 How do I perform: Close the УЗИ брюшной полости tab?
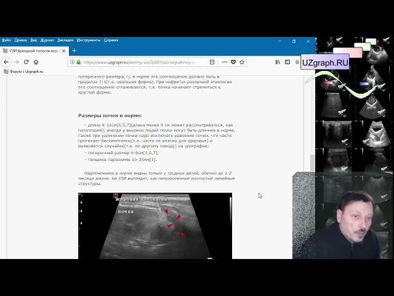click(64, 51)
